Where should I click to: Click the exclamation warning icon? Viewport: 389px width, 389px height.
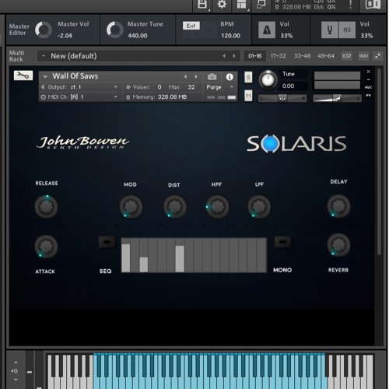pos(350,4)
